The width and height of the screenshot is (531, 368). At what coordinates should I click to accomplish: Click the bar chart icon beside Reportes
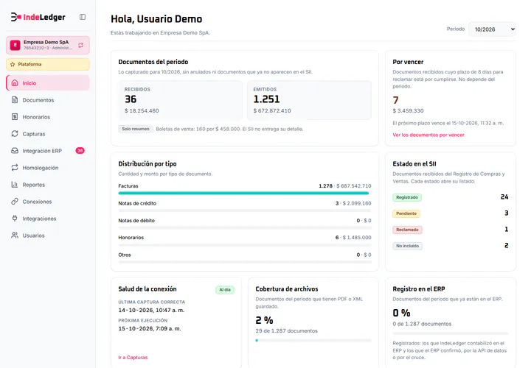click(x=15, y=185)
